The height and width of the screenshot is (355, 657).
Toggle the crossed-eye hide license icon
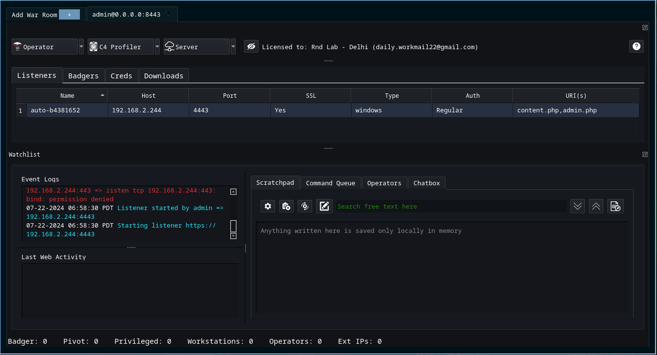[251, 47]
